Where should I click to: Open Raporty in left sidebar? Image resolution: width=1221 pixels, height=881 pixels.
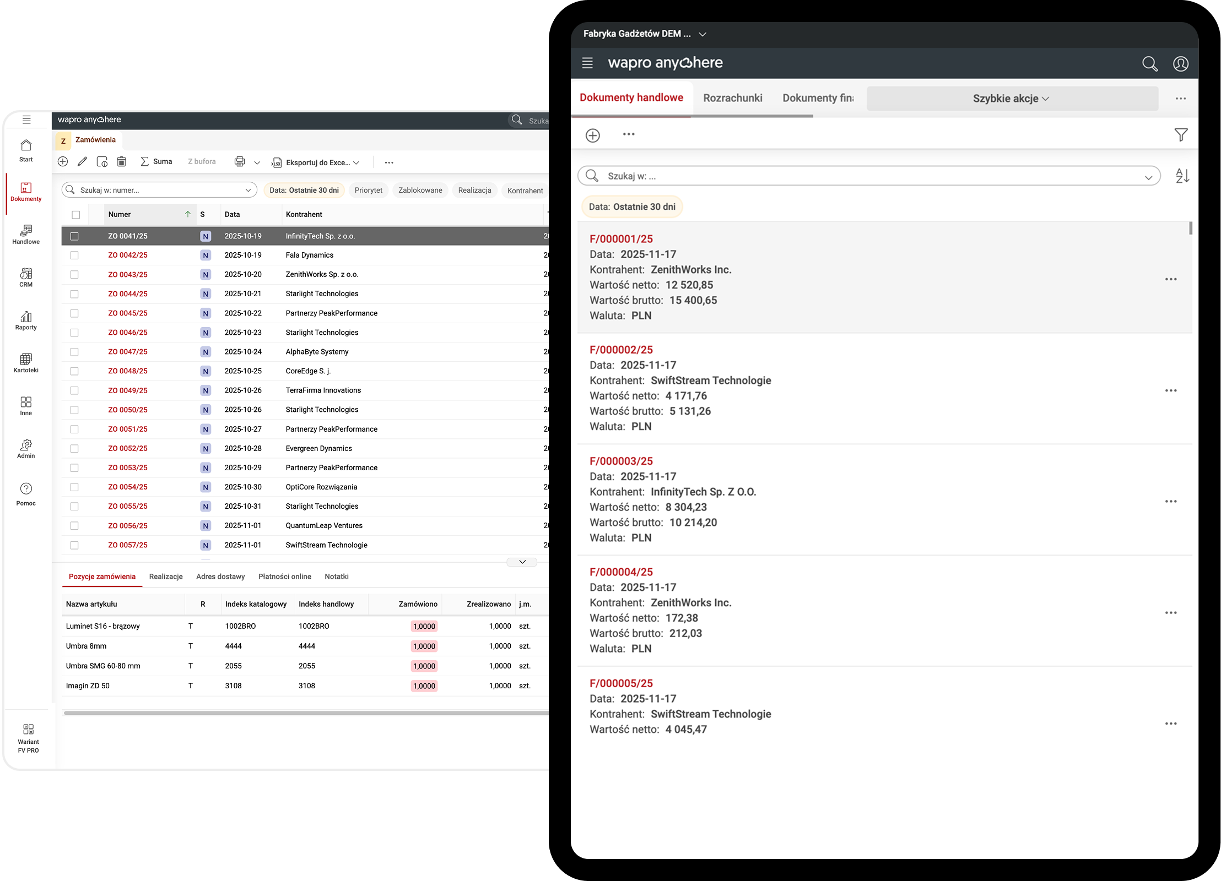click(x=26, y=320)
